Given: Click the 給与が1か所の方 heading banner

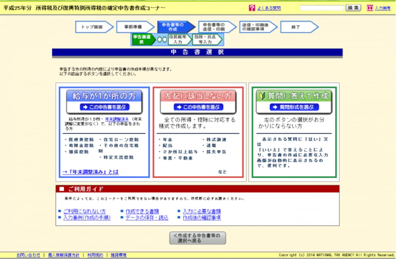Looking at the screenshot, I should pos(104,96).
